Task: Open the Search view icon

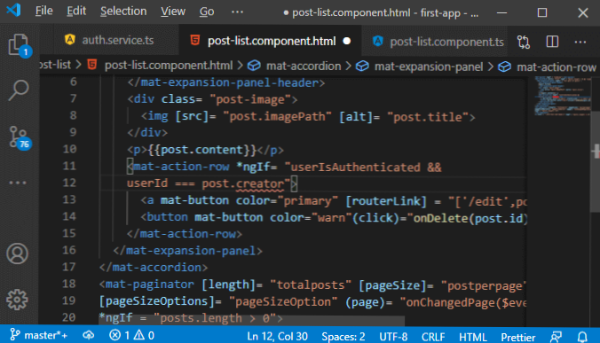Action: (18, 90)
